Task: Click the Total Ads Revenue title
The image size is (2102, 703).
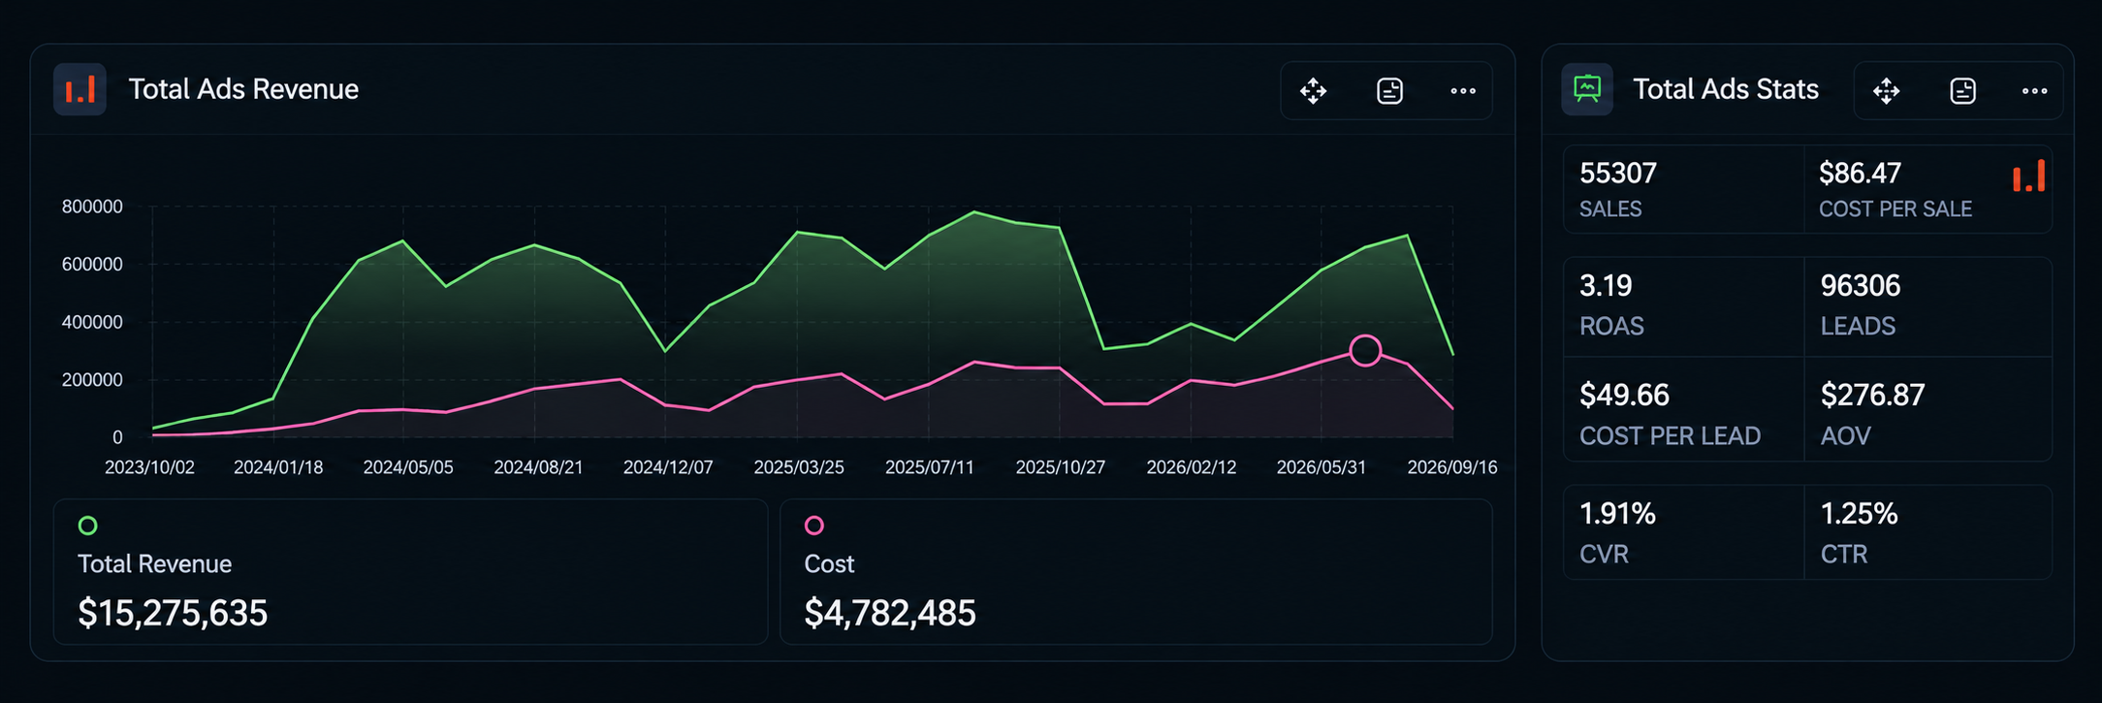Action: [x=243, y=89]
